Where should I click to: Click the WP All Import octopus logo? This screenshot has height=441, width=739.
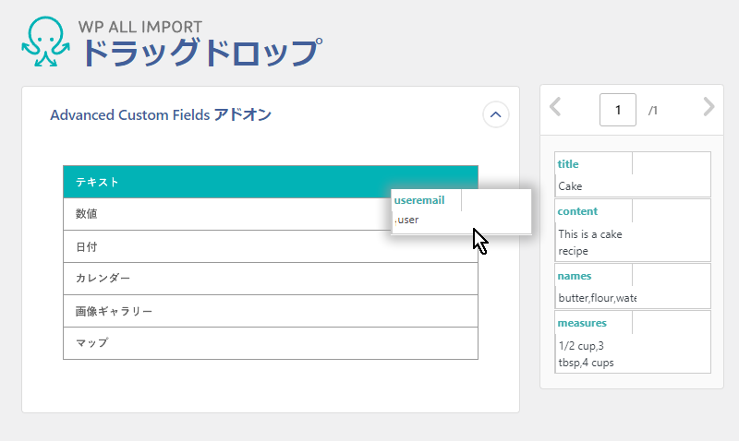[x=45, y=42]
